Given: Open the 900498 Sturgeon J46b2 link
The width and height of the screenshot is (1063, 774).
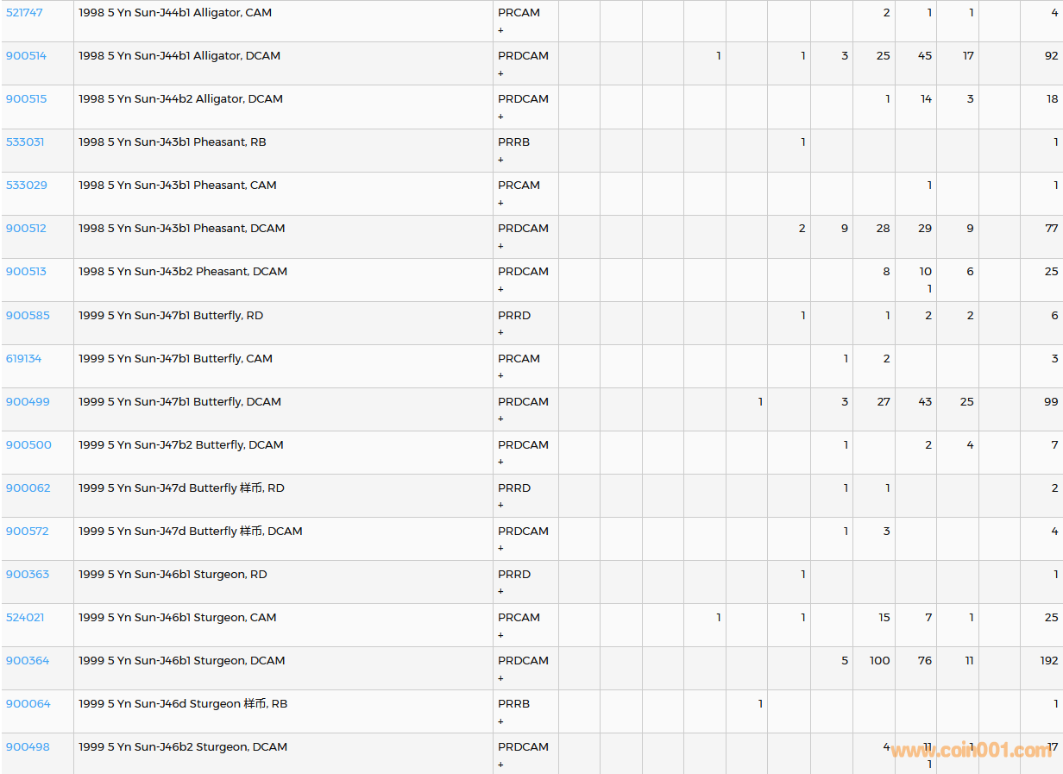Looking at the screenshot, I should coord(28,747).
